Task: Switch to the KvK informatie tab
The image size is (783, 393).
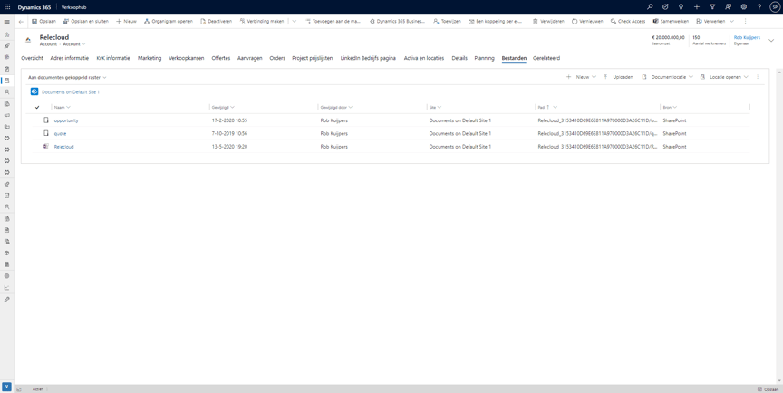Action: coord(113,58)
